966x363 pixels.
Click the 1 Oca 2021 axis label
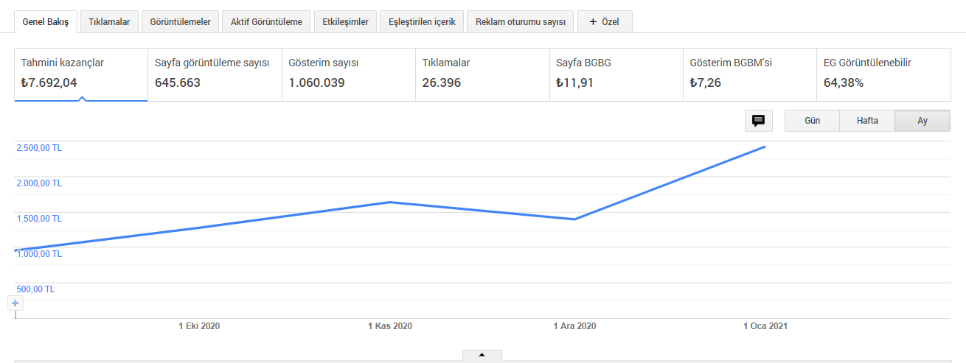(x=765, y=325)
